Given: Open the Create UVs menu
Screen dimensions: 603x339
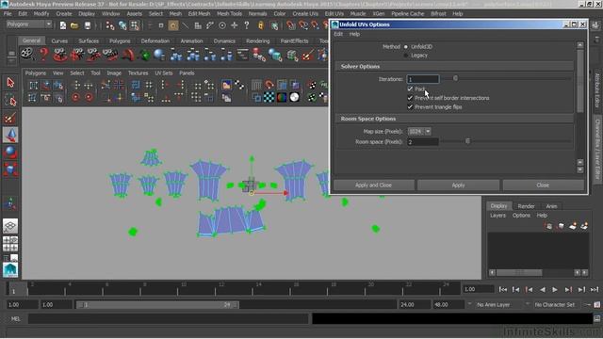Looking at the screenshot, I should point(305,14).
